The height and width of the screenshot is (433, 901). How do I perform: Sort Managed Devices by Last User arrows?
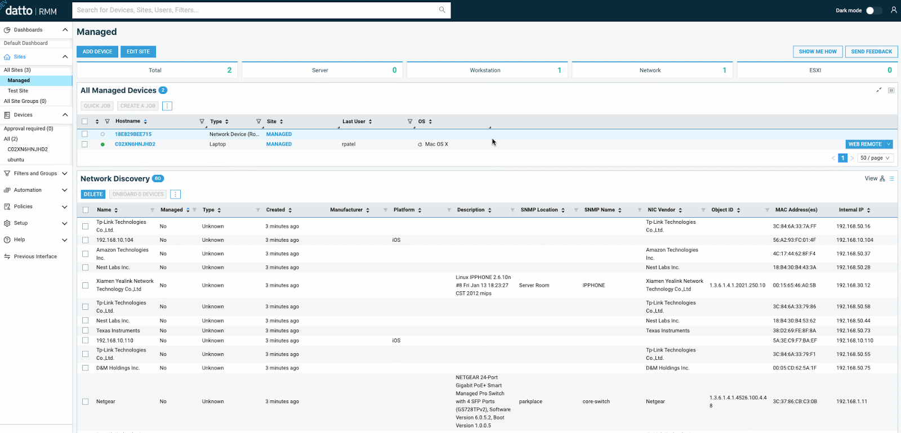pos(370,121)
